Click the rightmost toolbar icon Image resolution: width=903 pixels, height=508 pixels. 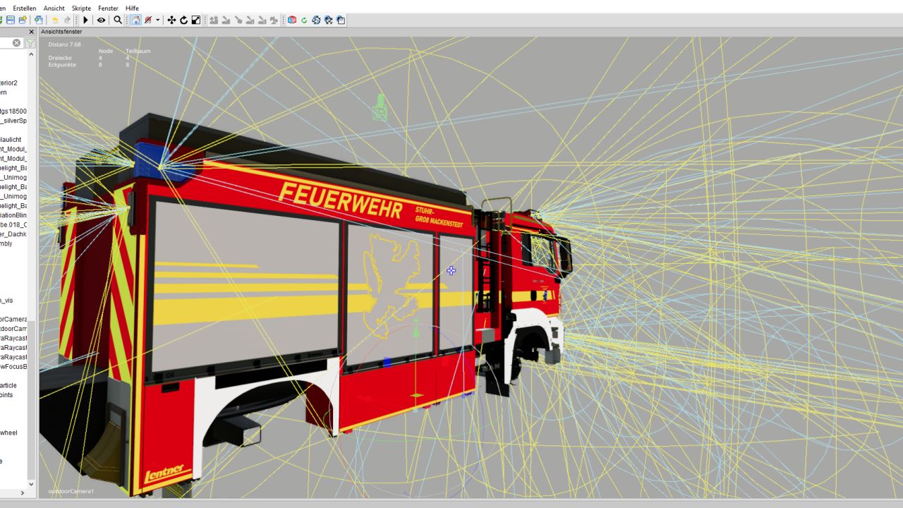341,20
